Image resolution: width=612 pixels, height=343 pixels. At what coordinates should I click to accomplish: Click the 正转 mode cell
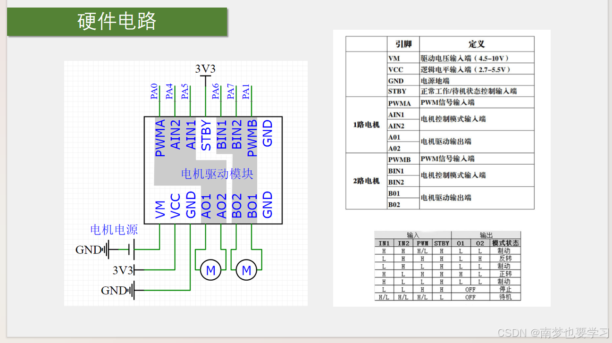pyautogui.click(x=505, y=274)
